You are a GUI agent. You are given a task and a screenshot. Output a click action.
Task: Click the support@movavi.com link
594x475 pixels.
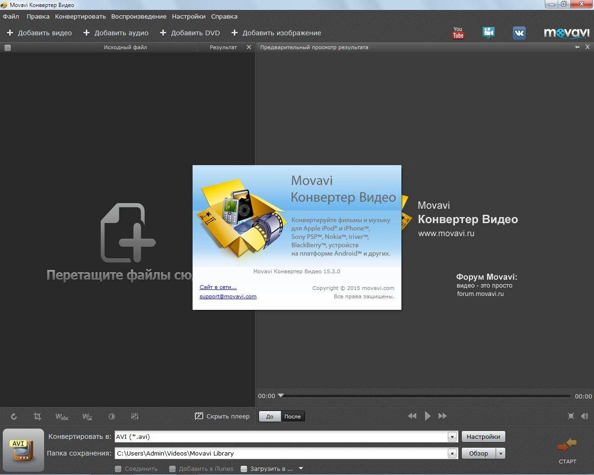[x=228, y=296]
